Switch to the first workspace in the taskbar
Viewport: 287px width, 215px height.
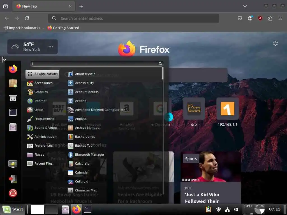pos(37,209)
